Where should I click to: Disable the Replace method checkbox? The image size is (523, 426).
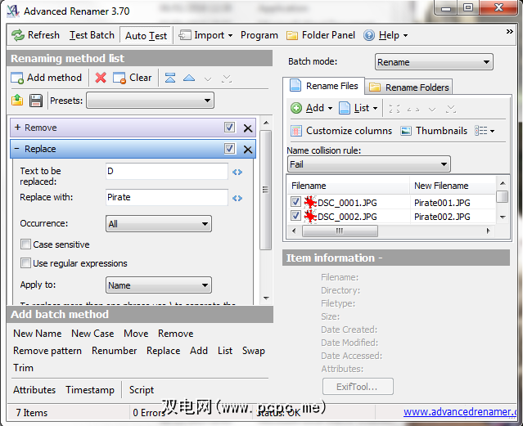point(229,149)
